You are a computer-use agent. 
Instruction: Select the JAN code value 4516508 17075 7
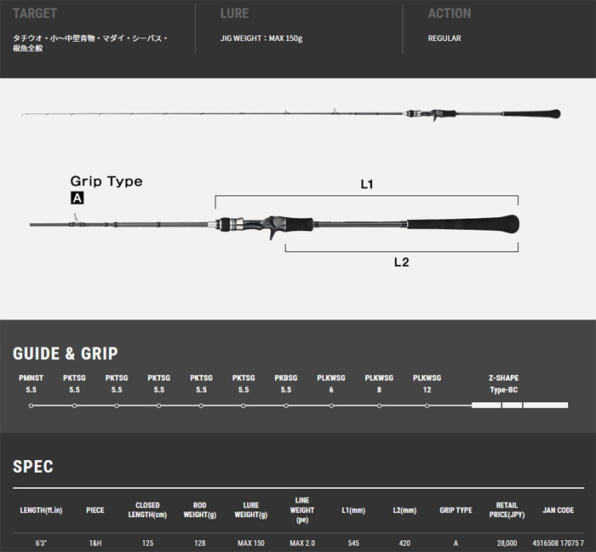(558, 543)
